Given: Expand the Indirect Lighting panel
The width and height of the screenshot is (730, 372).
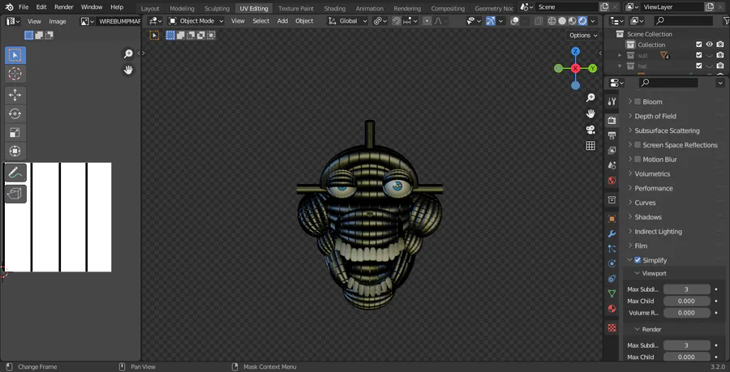Looking at the screenshot, I should [x=658, y=231].
